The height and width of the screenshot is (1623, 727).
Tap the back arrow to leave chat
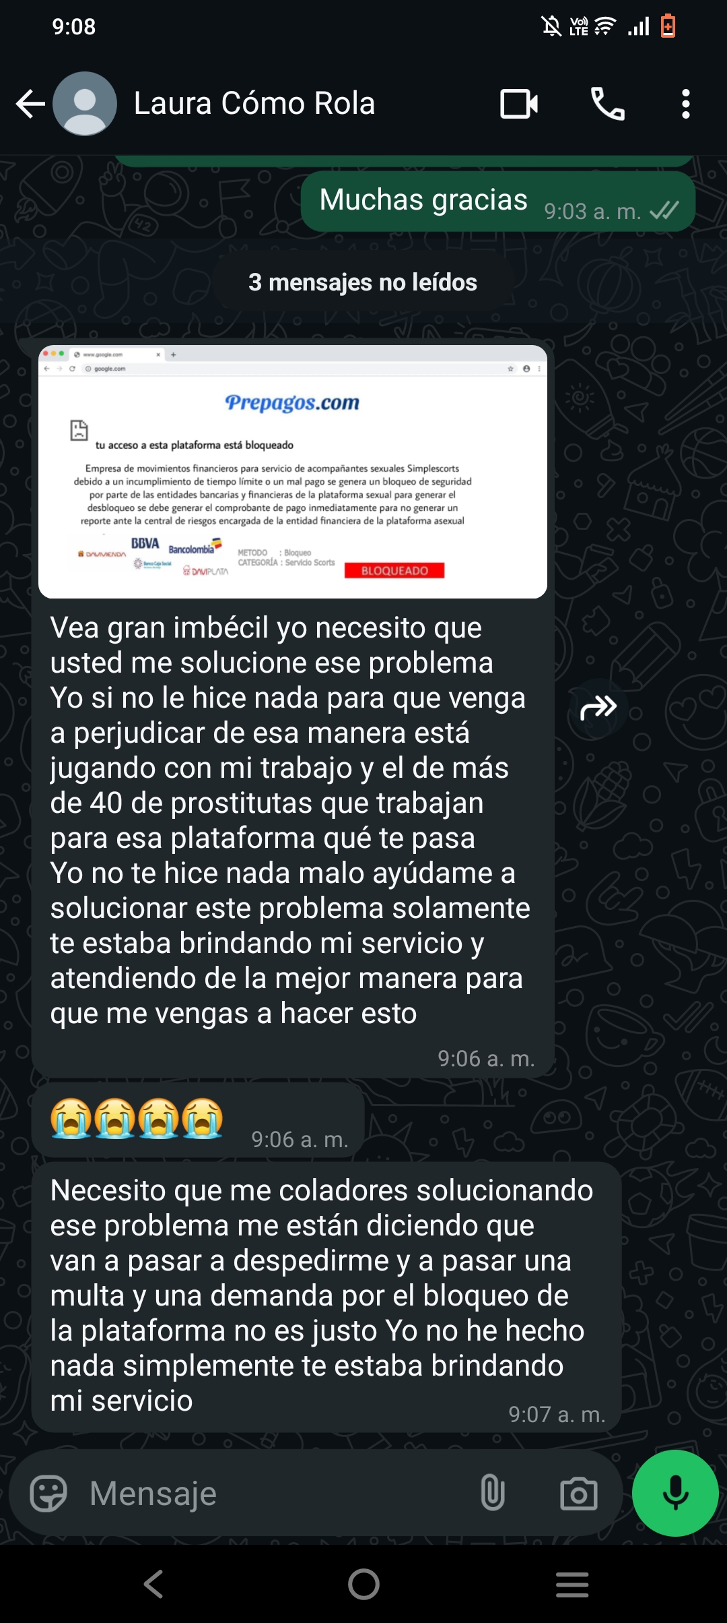(x=30, y=104)
